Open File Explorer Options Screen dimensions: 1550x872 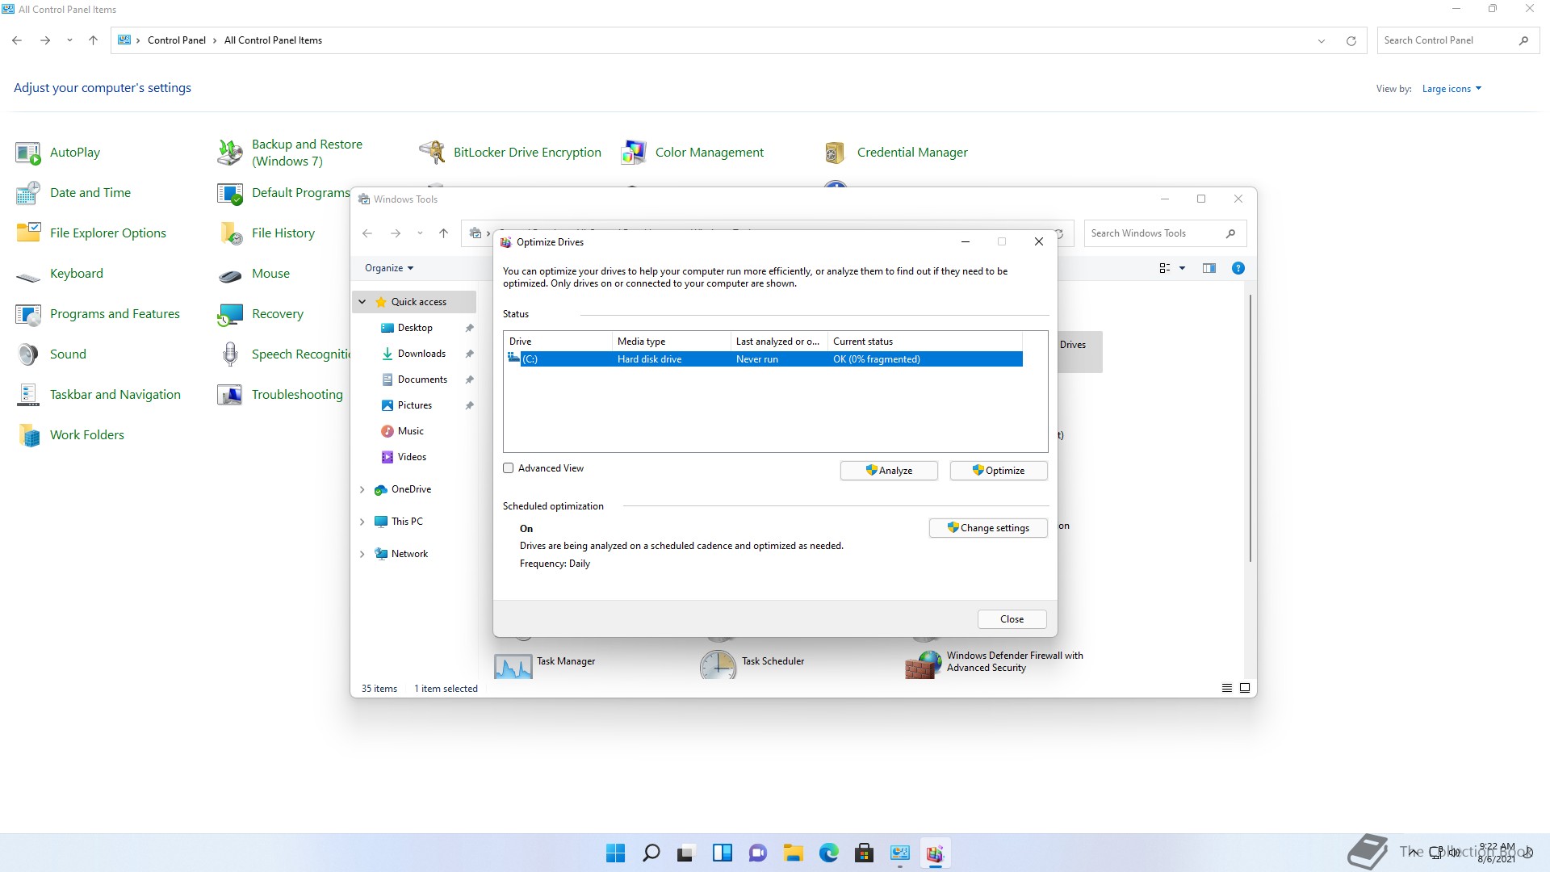(91, 233)
